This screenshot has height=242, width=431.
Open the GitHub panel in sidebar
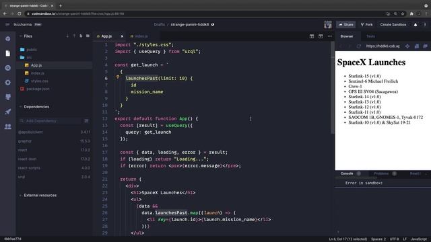pos(7,97)
